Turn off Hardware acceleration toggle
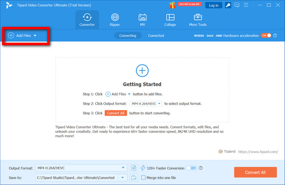Viewport: 285px width, 185px height. coord(266,35)
